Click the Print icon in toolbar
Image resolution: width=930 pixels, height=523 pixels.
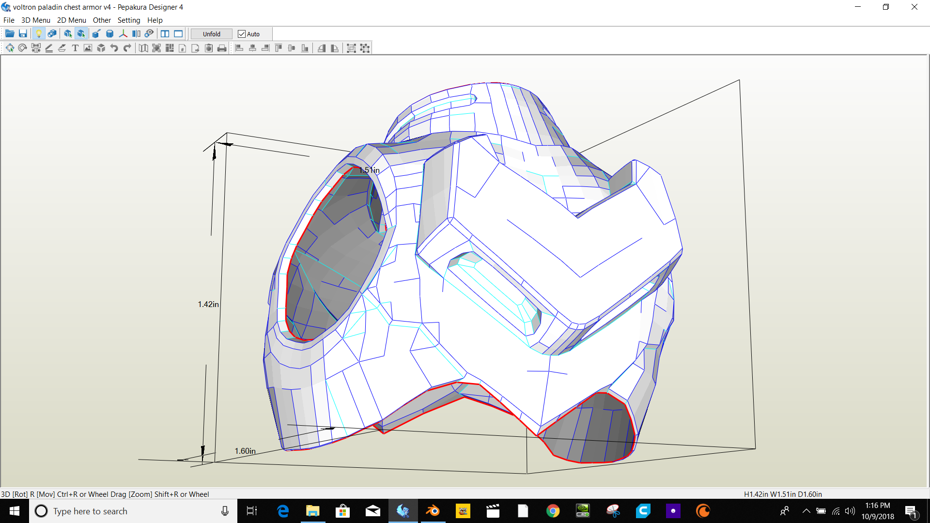222,48
